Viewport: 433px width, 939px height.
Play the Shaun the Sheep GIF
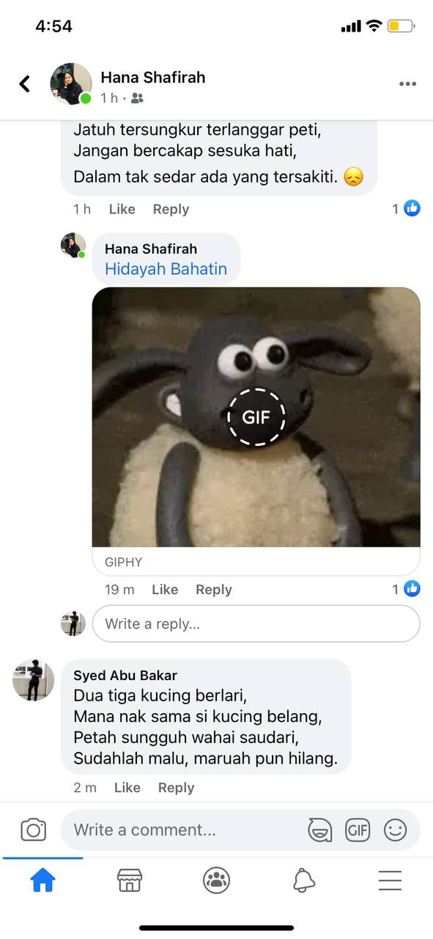coord(256,417)
